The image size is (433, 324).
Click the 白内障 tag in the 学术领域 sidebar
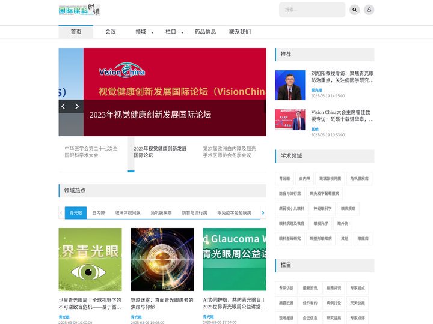coord(304,179)
